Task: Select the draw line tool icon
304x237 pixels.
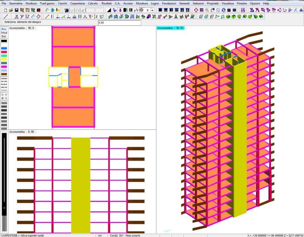Action: tap(5, 16)
